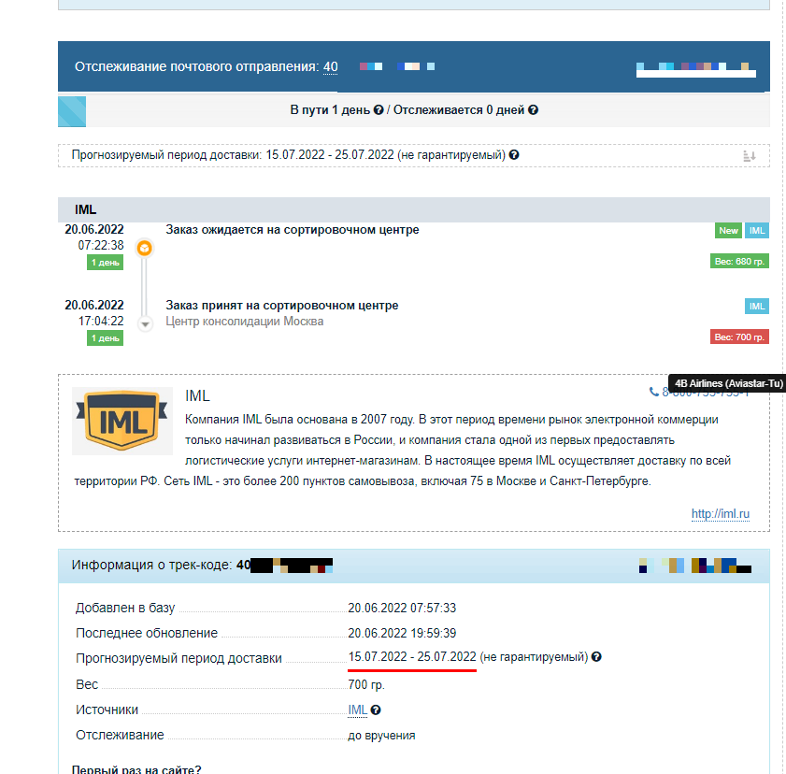Click help icon next to 'В пути 1 день'

click(379, 109)
